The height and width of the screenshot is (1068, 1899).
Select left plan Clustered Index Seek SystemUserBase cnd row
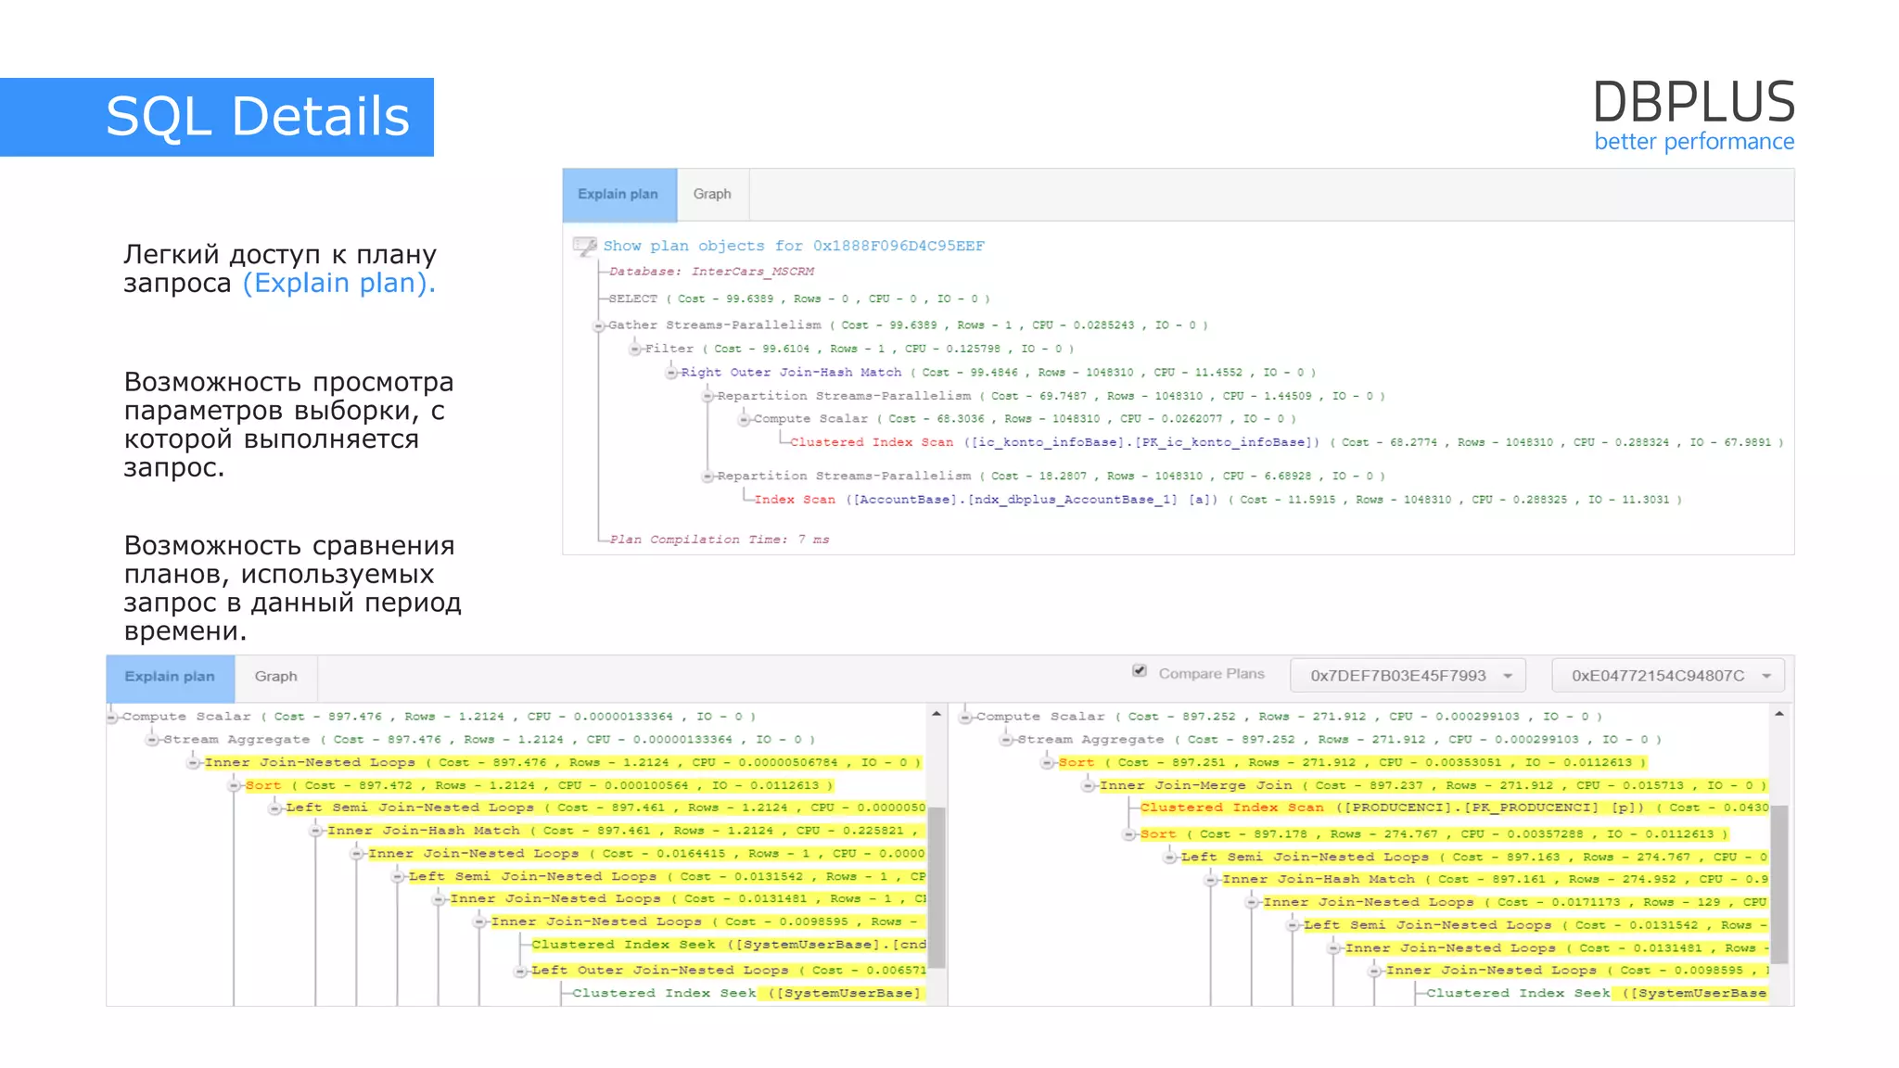729,945
